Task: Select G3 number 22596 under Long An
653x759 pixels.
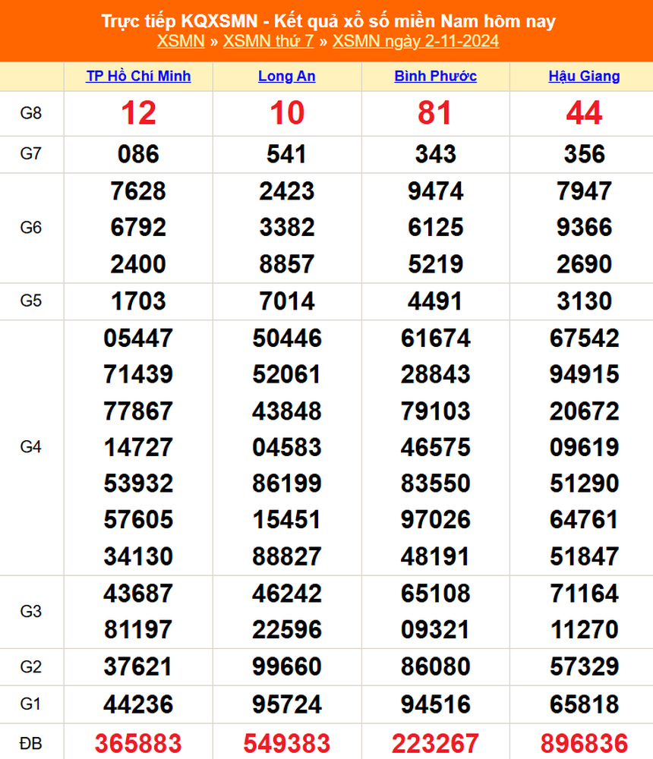Action: click(286, 630)
